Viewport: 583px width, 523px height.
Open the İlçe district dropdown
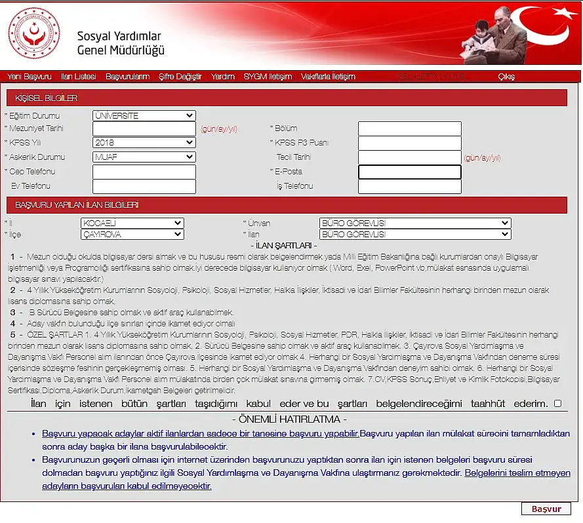coord(132,234)
